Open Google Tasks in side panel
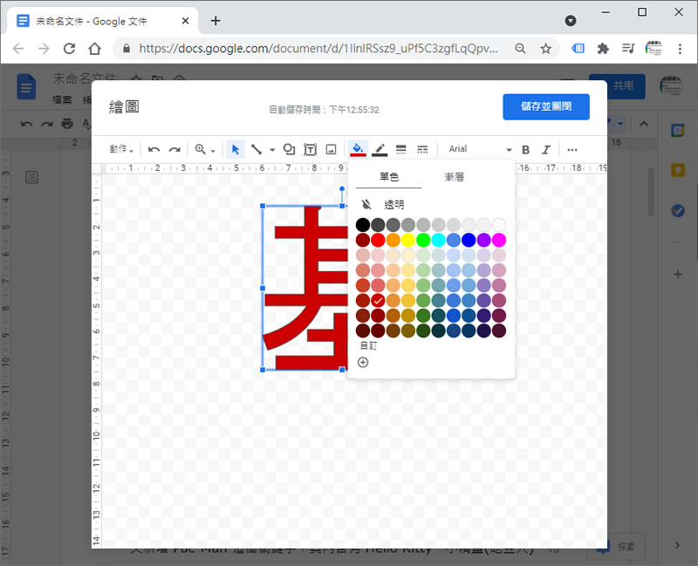This screenshot has height=566, width=698. coord(678,210)
